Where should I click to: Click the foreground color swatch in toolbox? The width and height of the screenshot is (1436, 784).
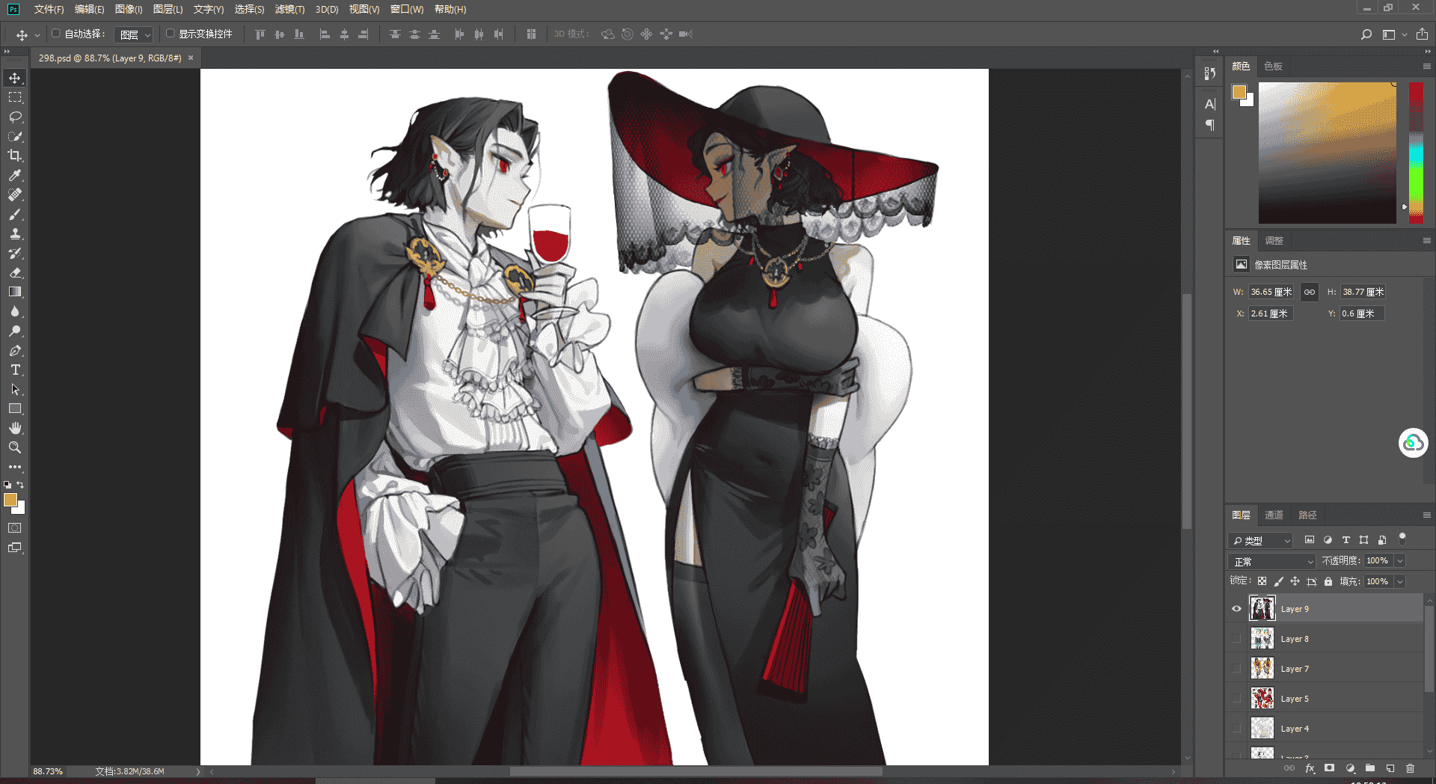click(x=10, y=500)
